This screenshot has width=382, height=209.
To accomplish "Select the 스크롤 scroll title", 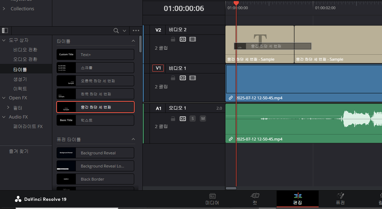I will pyautogui.click(x=95, y=68).
